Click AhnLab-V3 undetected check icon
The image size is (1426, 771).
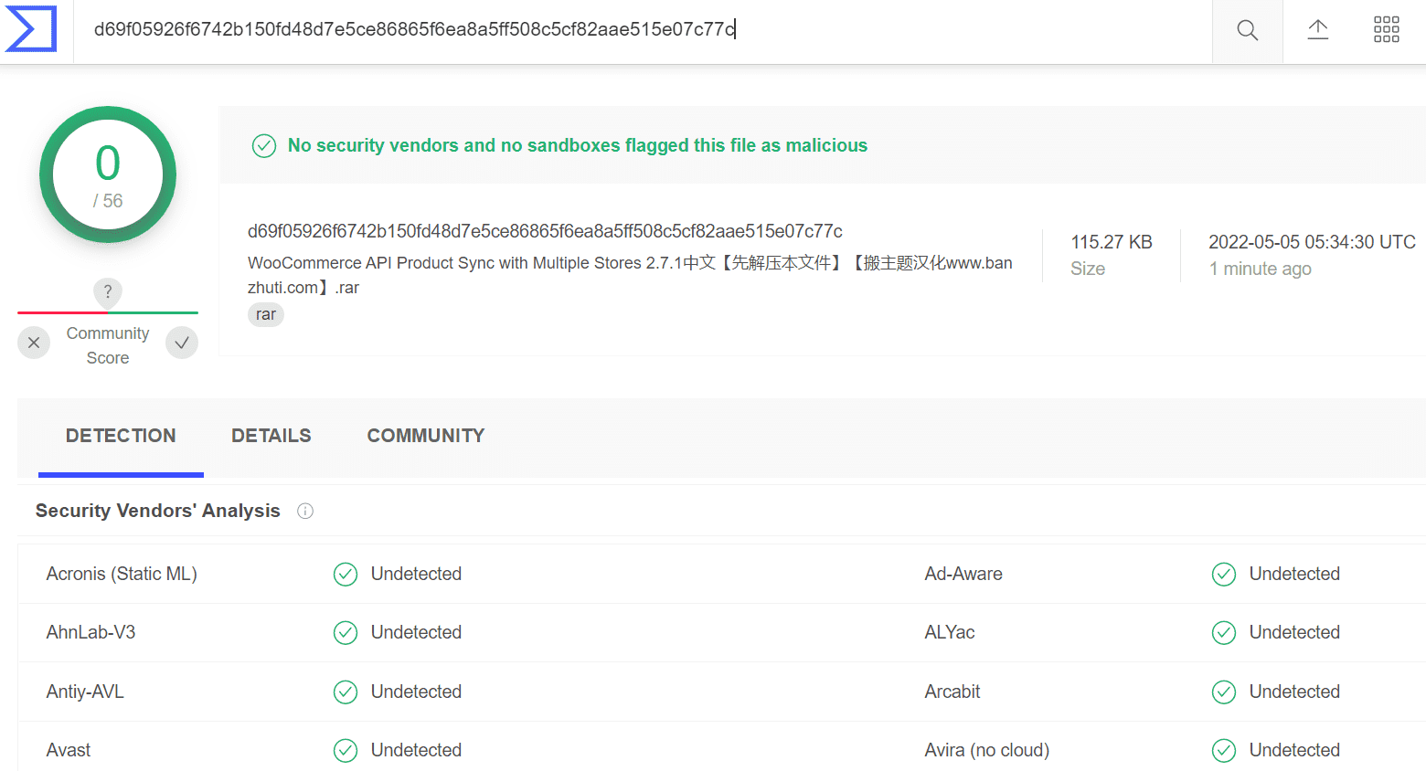(346, 633)
